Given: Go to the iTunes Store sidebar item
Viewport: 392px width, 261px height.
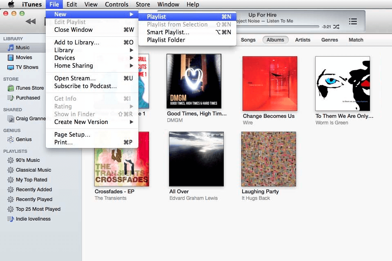Looking at the screenshot, I should pos(29,88).
